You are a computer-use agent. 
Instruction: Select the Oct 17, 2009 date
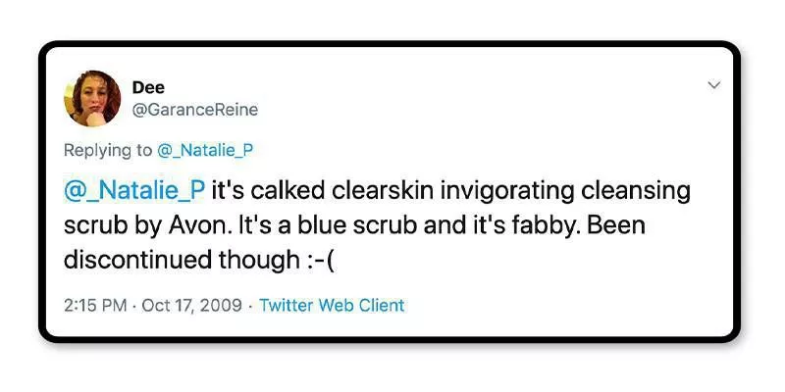(190, 305)
